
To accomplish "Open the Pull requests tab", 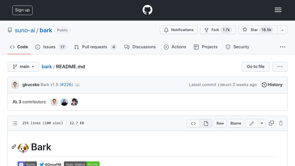I will pyautogui.click(x=95, y=47).
